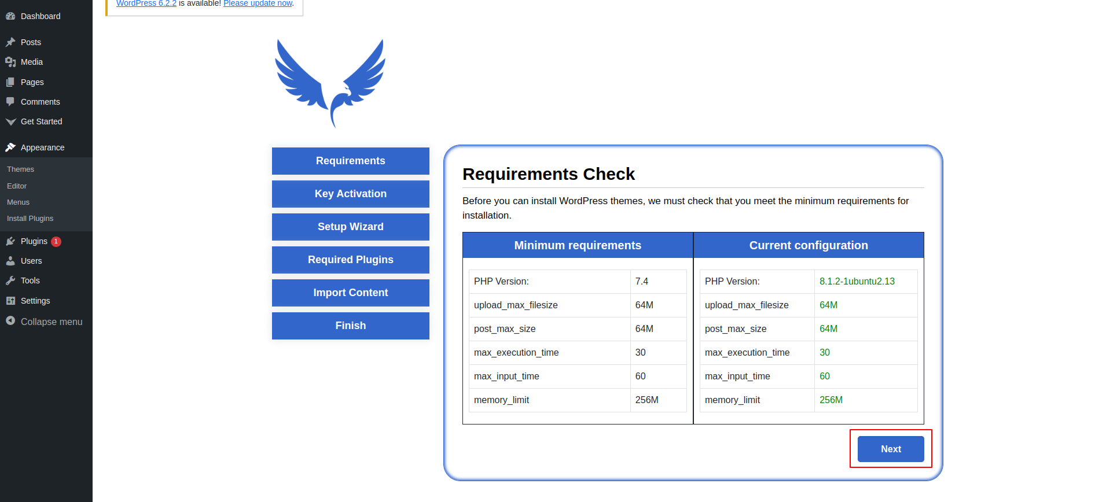Open the Get Started menu item
Viewport: 1106px width, 502px height.
pyautogui.click(x=42, y=121)
